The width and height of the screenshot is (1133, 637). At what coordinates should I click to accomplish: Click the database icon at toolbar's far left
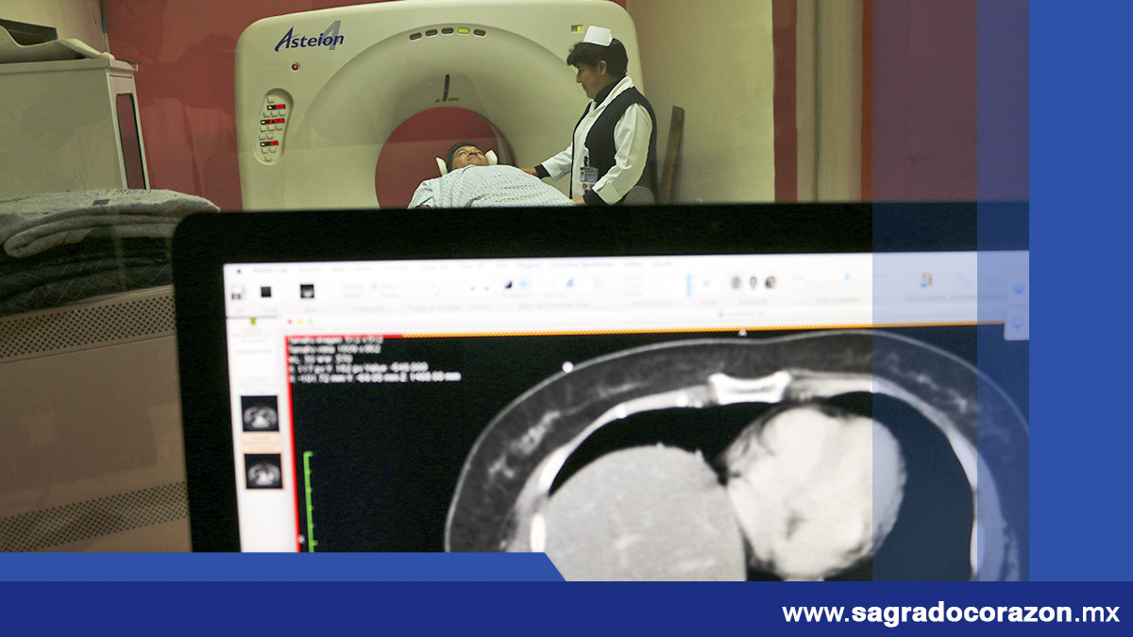(x=239, y=292)
